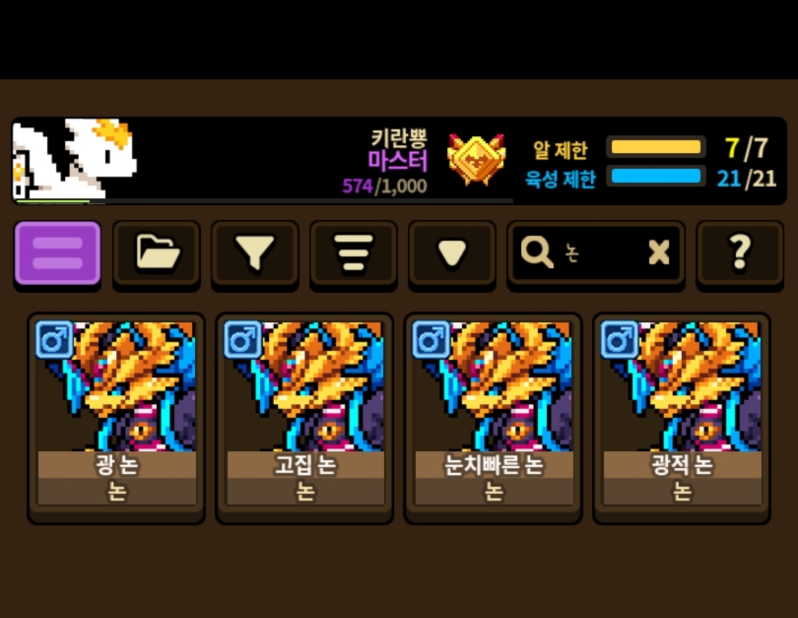Select the 고집 논 dragon card

click(305, 418)
